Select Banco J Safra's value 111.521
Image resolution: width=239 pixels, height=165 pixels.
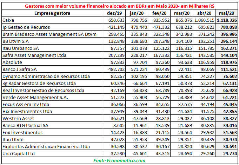tap(229, 69)
